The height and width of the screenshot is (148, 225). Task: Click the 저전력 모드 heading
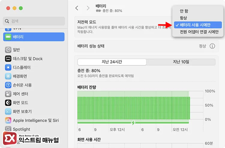tap(87, 22)
